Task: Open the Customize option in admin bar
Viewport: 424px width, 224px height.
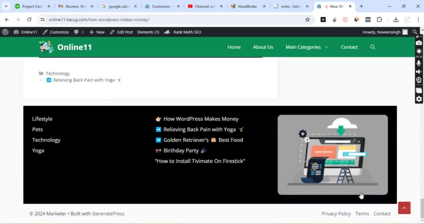Action: (56, 32)
